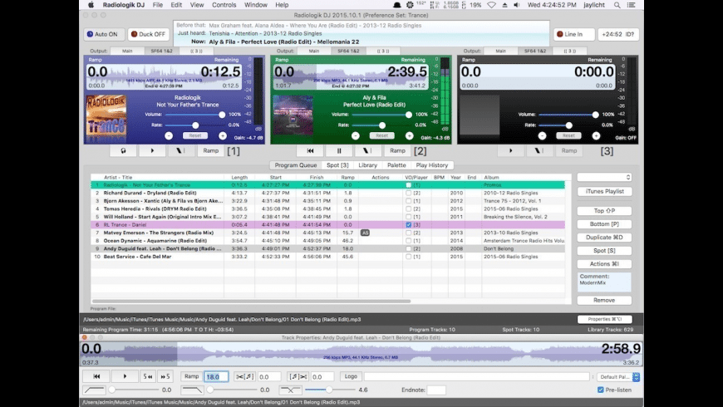Play the track in Track Properties
Screen dimensions: 723x407
125,376
